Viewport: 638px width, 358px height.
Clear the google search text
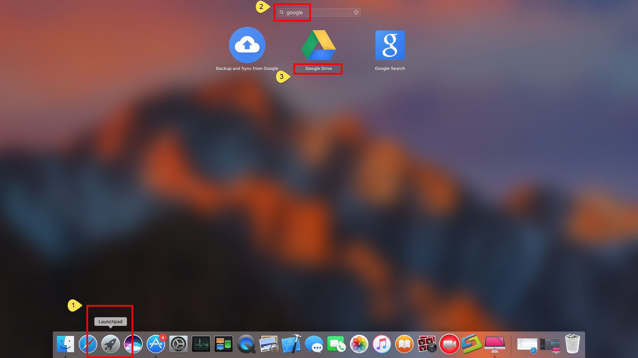coord(356,12)
